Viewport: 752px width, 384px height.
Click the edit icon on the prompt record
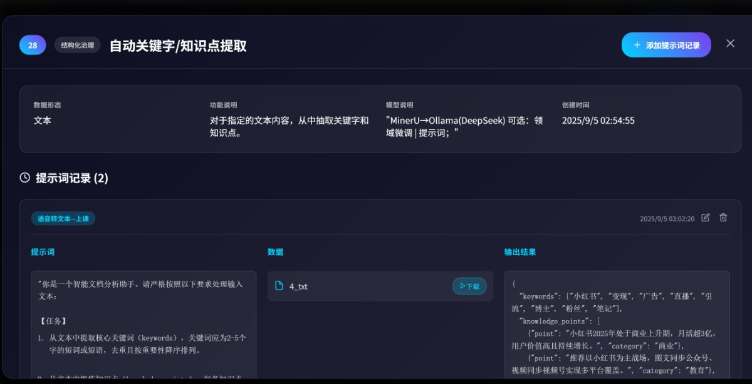point(705,218)
